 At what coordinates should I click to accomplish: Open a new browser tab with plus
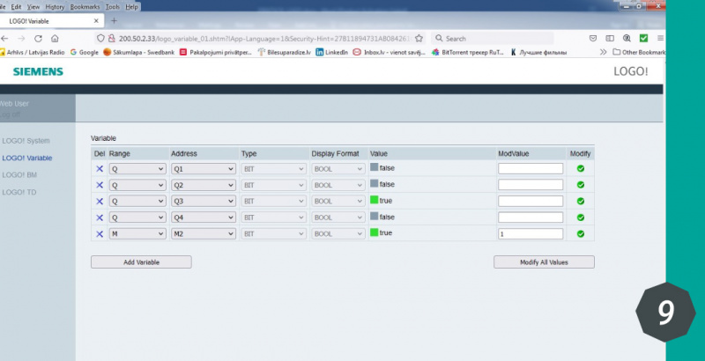pos(114,20)
